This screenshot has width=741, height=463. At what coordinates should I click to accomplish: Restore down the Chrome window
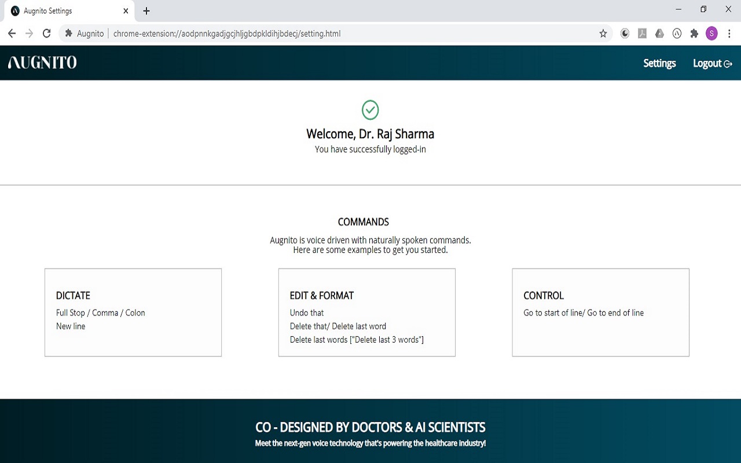pos(703,9)
